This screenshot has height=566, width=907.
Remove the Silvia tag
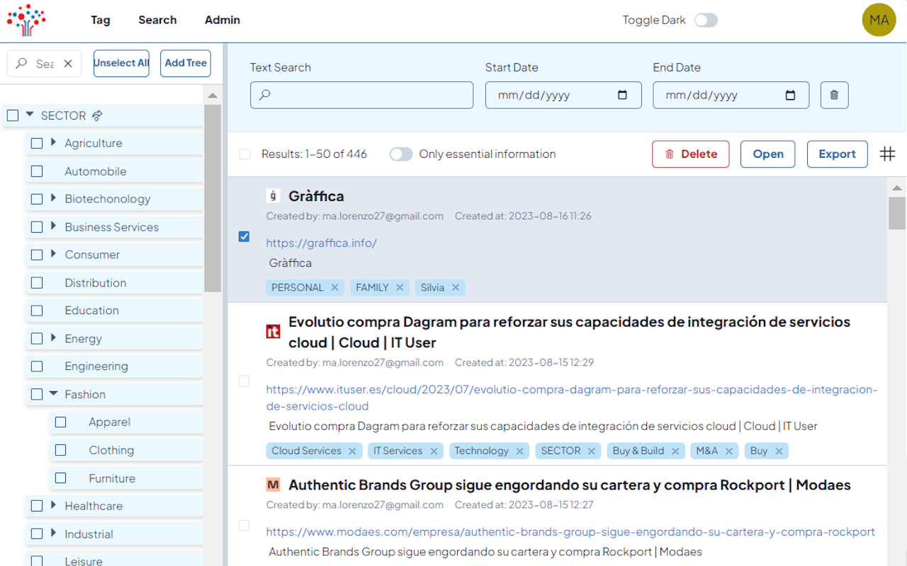(x=456, y=287)
